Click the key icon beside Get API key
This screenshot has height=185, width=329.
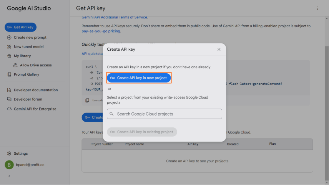coord(9,27)
